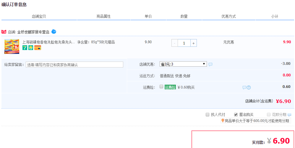The height and width of the screenshot is (148, 295).
Task: Click the -3.00 discount amount
Action: pyautogui.click(x=286, y=63)
